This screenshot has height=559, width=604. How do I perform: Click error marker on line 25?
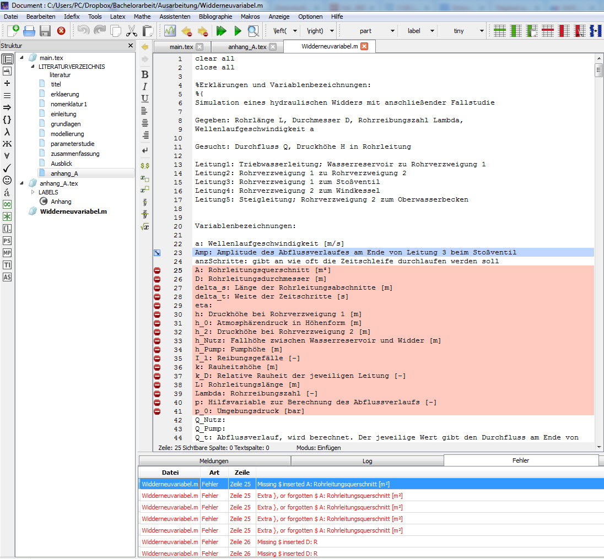[x=157, y=270]
